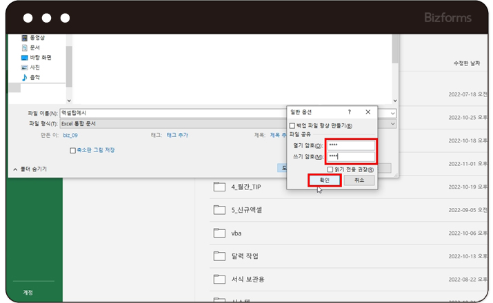Open the 파일 이름 dropdown arrow
The width and height of the screenshot is (493, 303).
[x=393, y=113]
